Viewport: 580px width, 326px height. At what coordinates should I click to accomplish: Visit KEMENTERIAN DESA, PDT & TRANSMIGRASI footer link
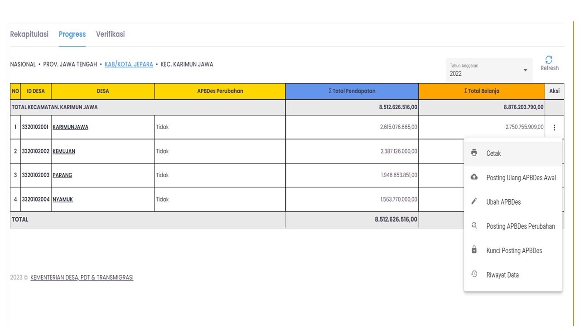pyautogui.click(x=82, y=278)
